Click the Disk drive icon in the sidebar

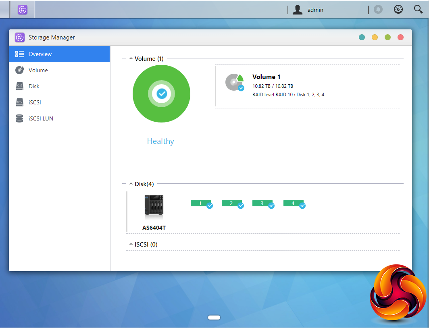click(x=19, y=86)
